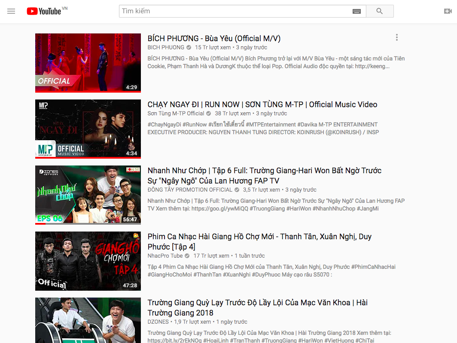Click '15 Tr lượt xem' view count
This screenshot has height=343, width=457.
tap(213, 48)
